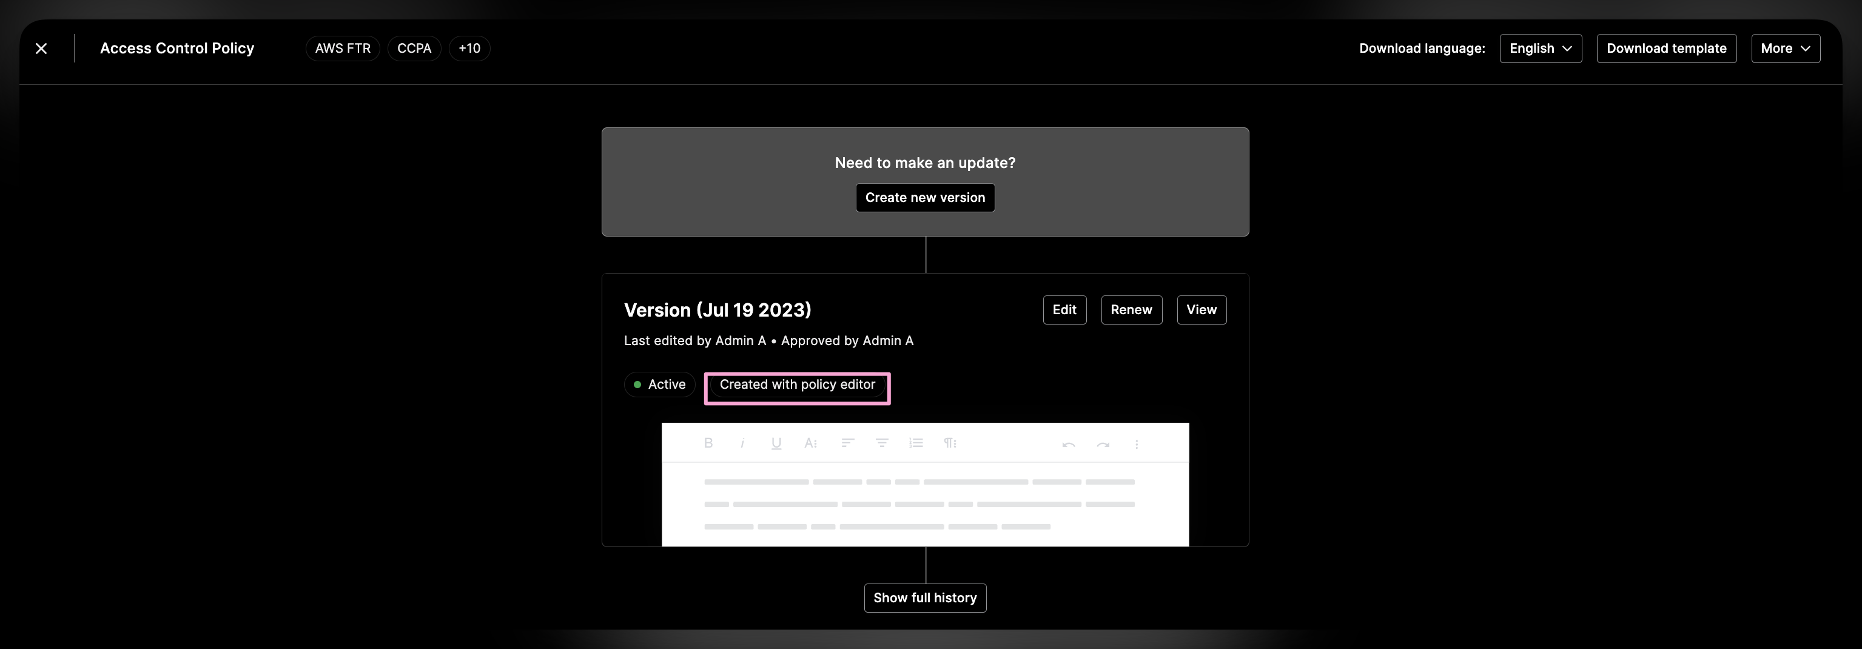
Task: Click the undo icon in editor preview
Action: point(1068,445)
